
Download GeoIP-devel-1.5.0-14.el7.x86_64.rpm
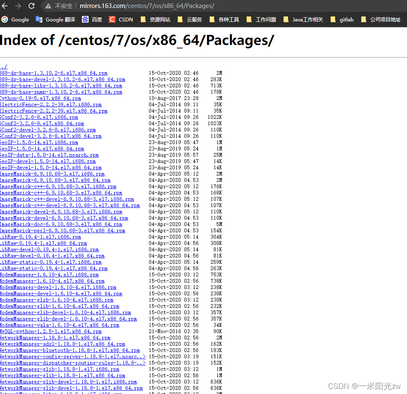click(x=51, y=168)
